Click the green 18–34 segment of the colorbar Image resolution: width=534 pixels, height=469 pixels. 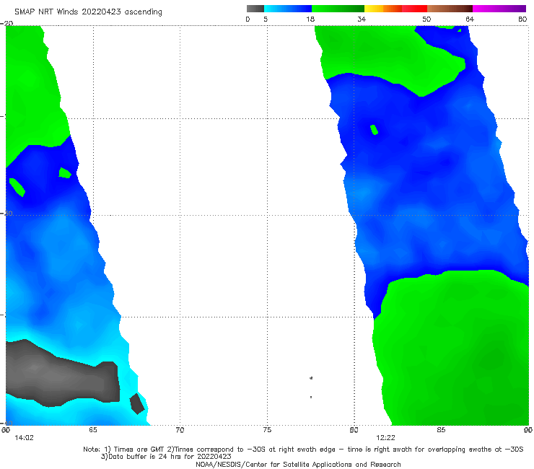click(x=338, y=9)
